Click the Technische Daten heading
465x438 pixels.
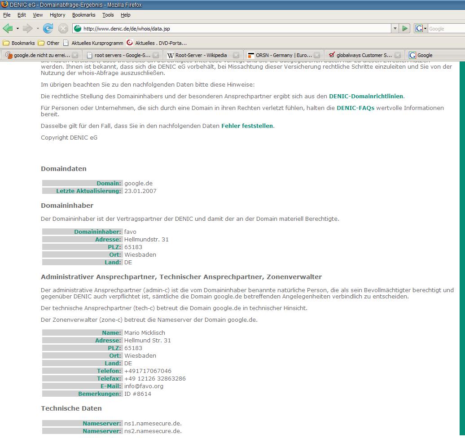tap(71, 408)
